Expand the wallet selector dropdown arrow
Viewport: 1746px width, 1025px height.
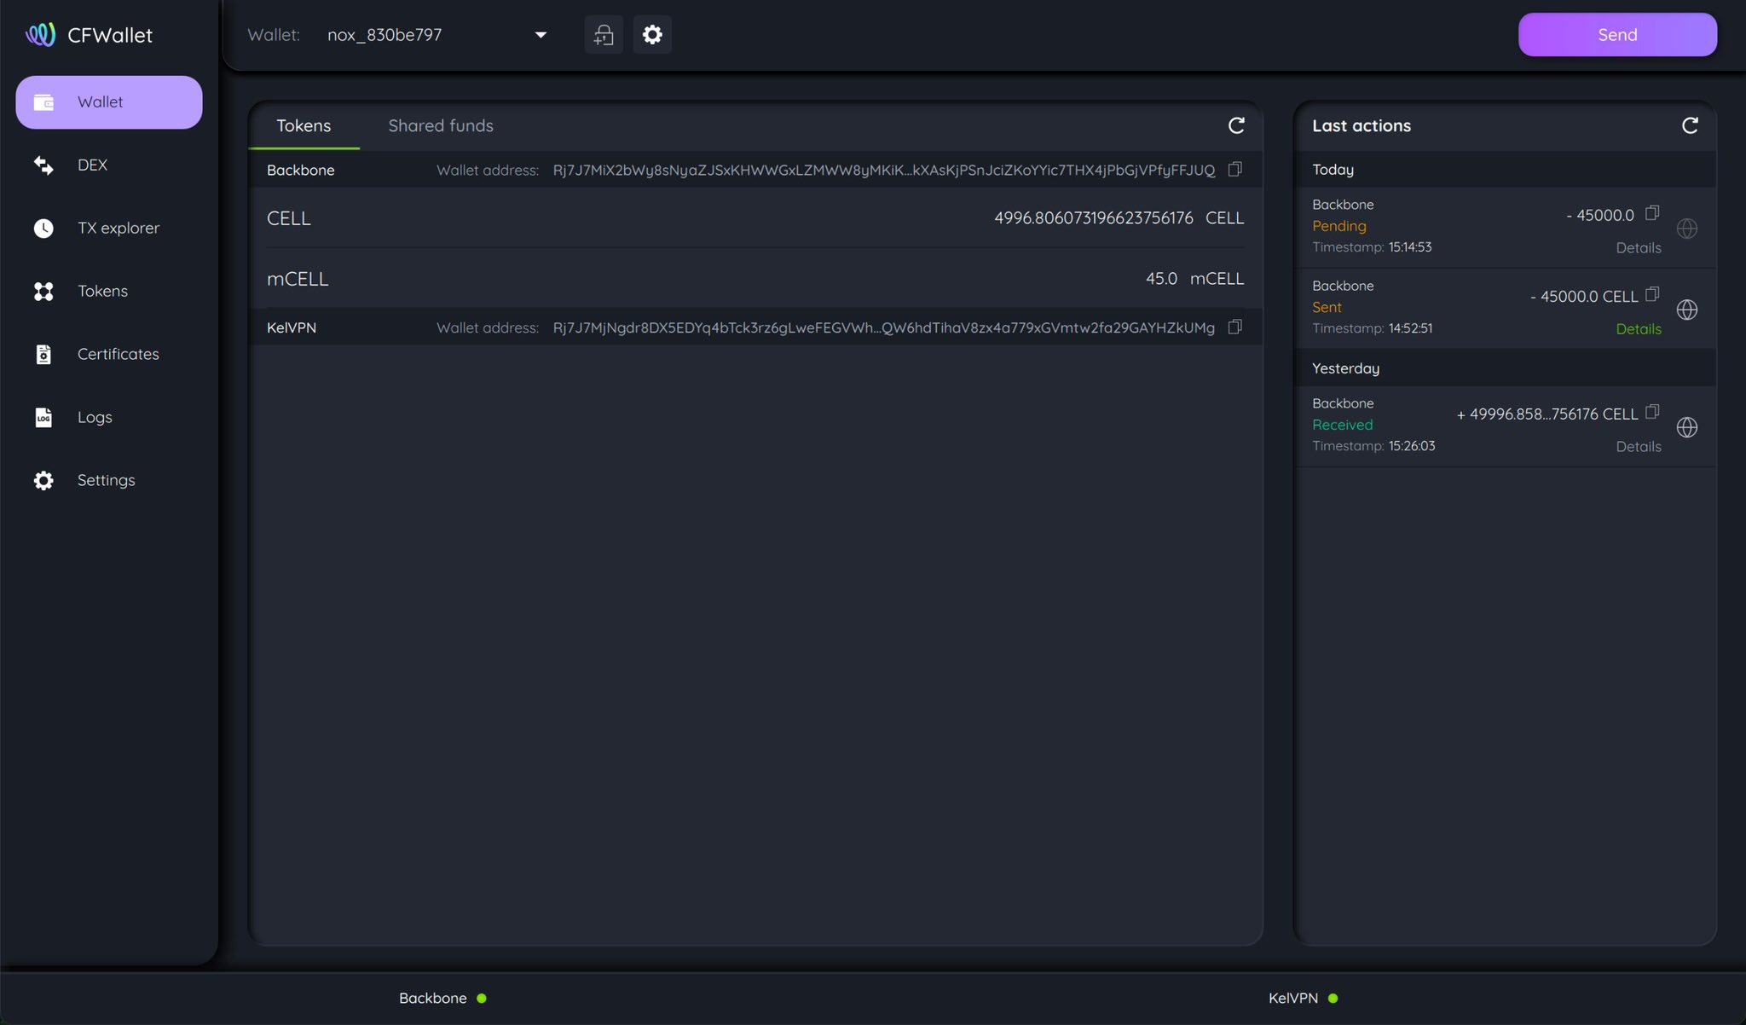[541, 35]
